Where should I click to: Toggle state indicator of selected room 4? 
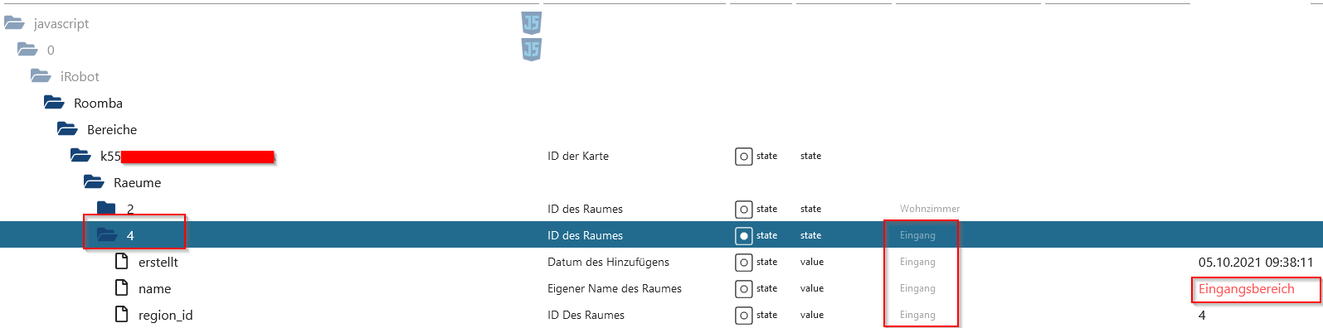point(744,235)
